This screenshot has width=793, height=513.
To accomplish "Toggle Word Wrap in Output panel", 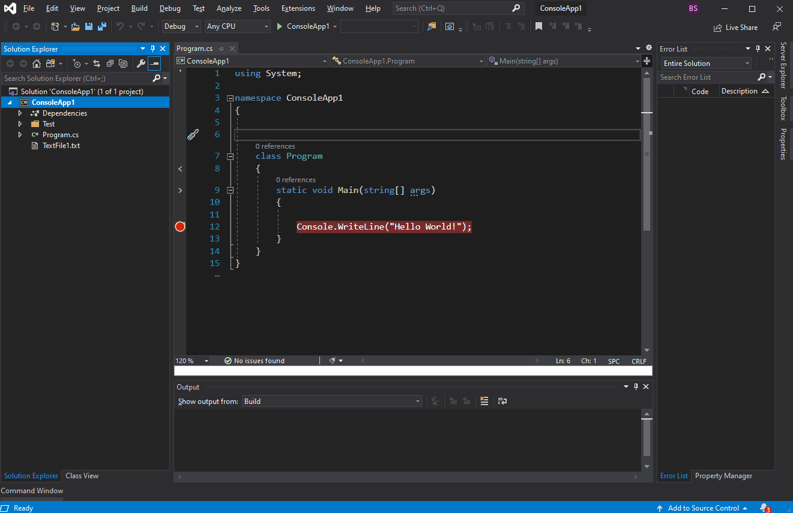I will 502,402.
